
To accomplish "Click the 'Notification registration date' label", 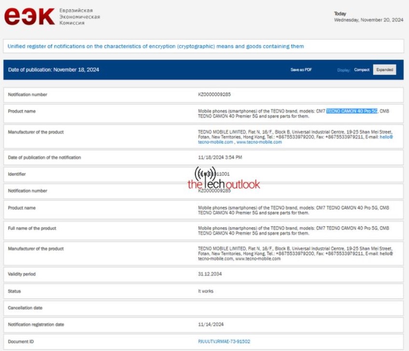I will (x=36, y=324).
